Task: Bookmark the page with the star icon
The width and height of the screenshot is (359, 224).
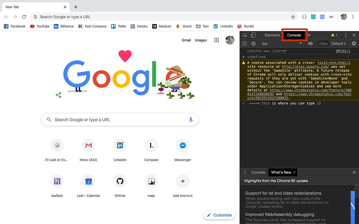Action: click(x=293, y=17)
